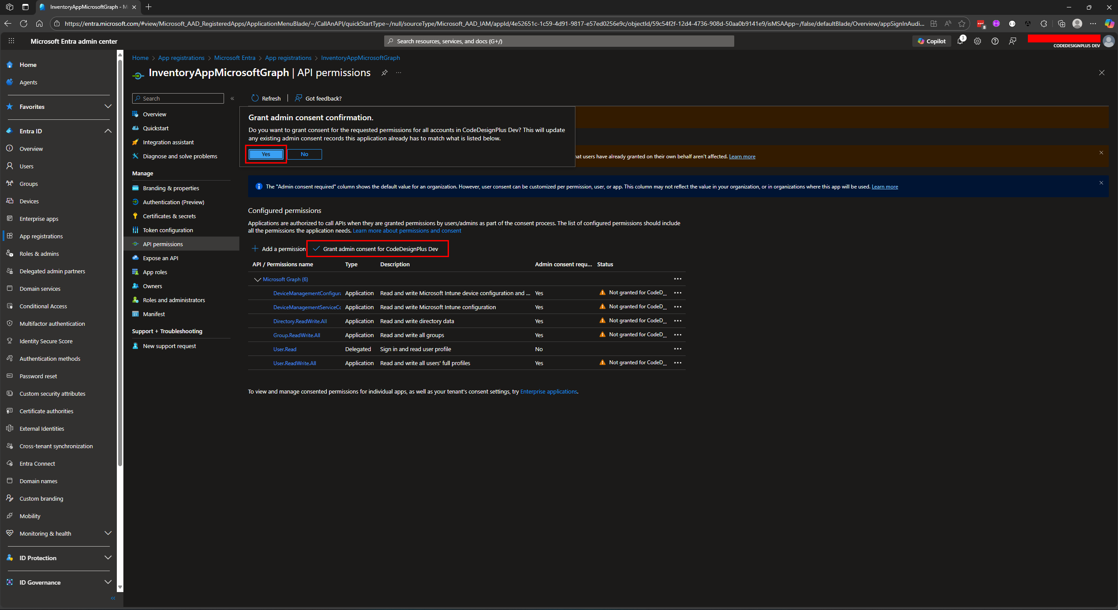Open more options for Group.ReadWrite.All row
The height and width of the screenshot is (610, 1118).
pyautogui.click(x=678, y=335)
